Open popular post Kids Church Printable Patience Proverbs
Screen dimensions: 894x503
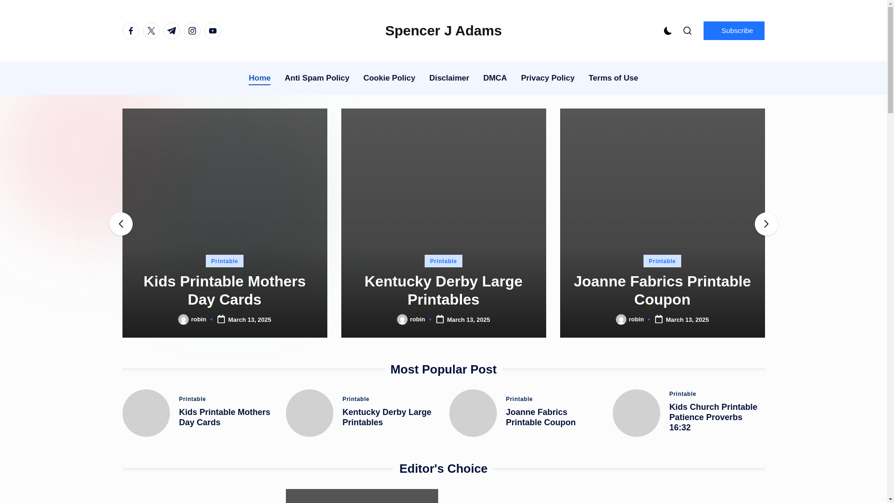(x=713, y=417)
